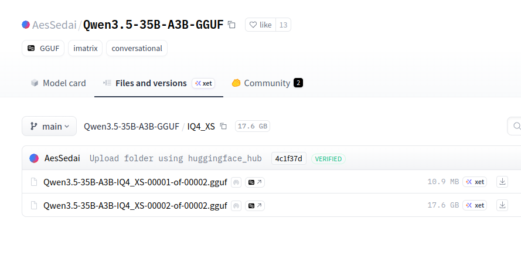Click the file search field

[516, 126]
